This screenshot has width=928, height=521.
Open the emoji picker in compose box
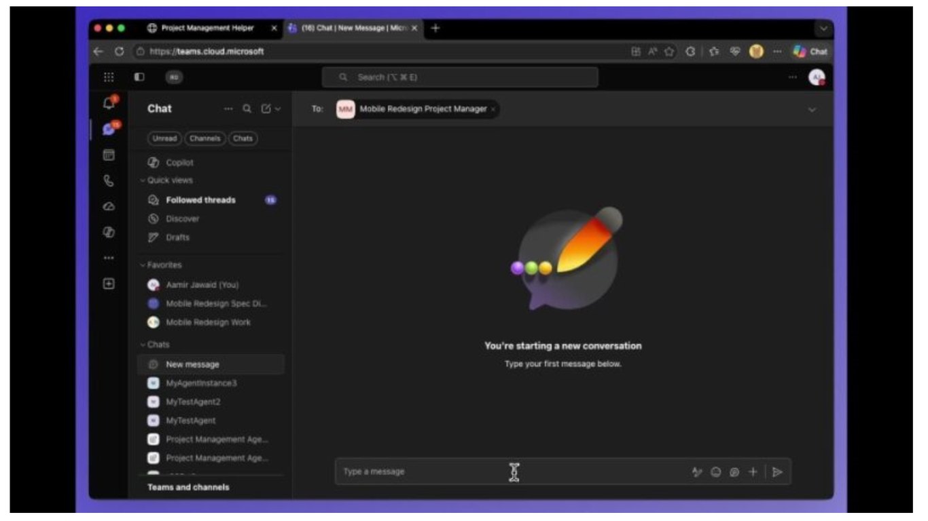[715, 471]
